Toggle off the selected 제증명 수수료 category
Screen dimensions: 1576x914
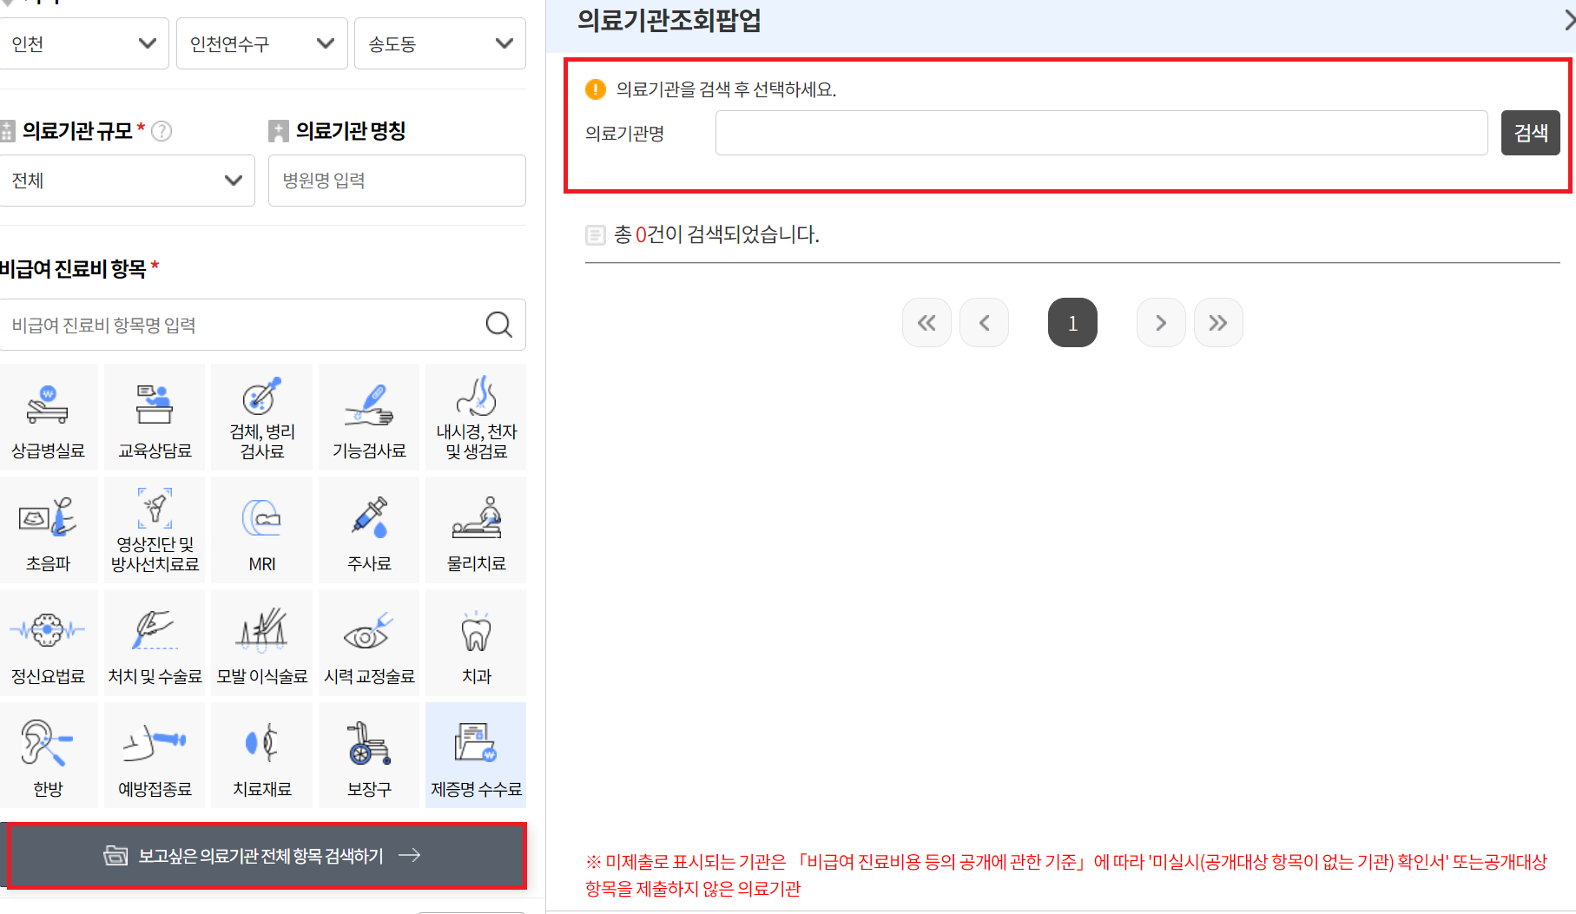[475, 754]
